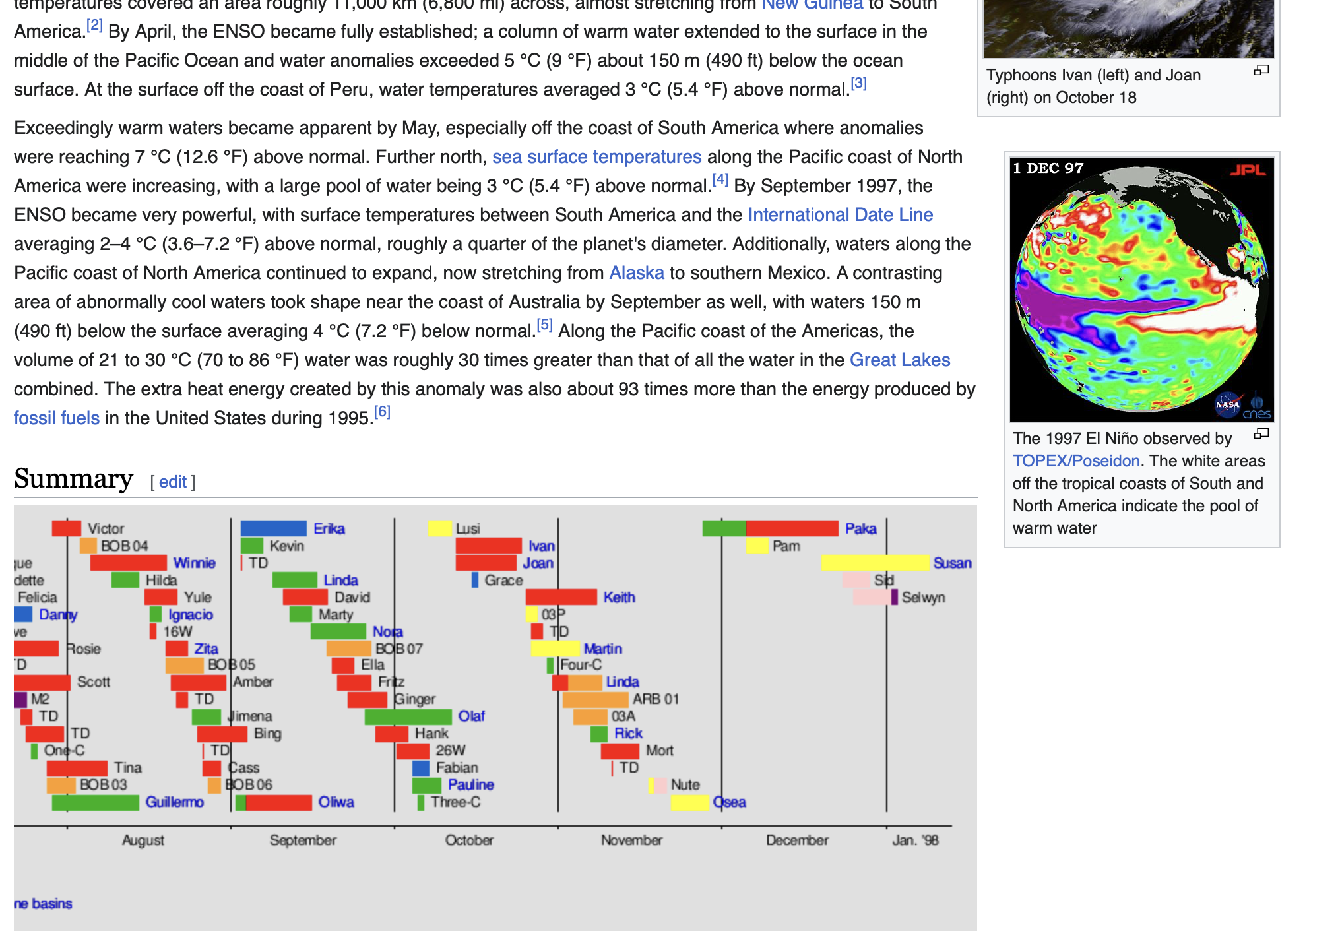Open the typhoon satellite photo thumbnail
The height and width of the screenshot is (950, 1338).
coord(1128,28)
